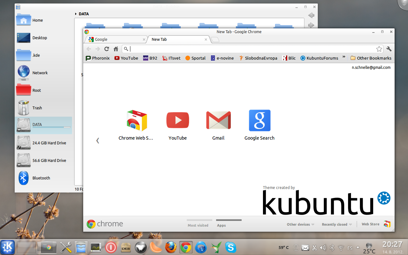Viewport: 408px width, 255px height.
Task: Open the mail notifier tray icon
Action: click(x=305, y=248)
